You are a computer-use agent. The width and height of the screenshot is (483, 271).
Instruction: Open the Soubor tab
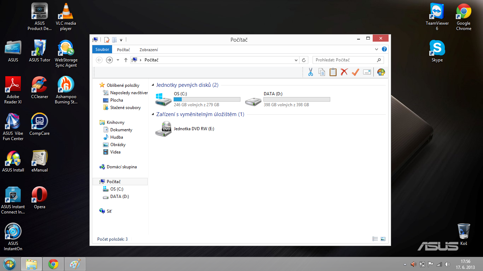102,50
